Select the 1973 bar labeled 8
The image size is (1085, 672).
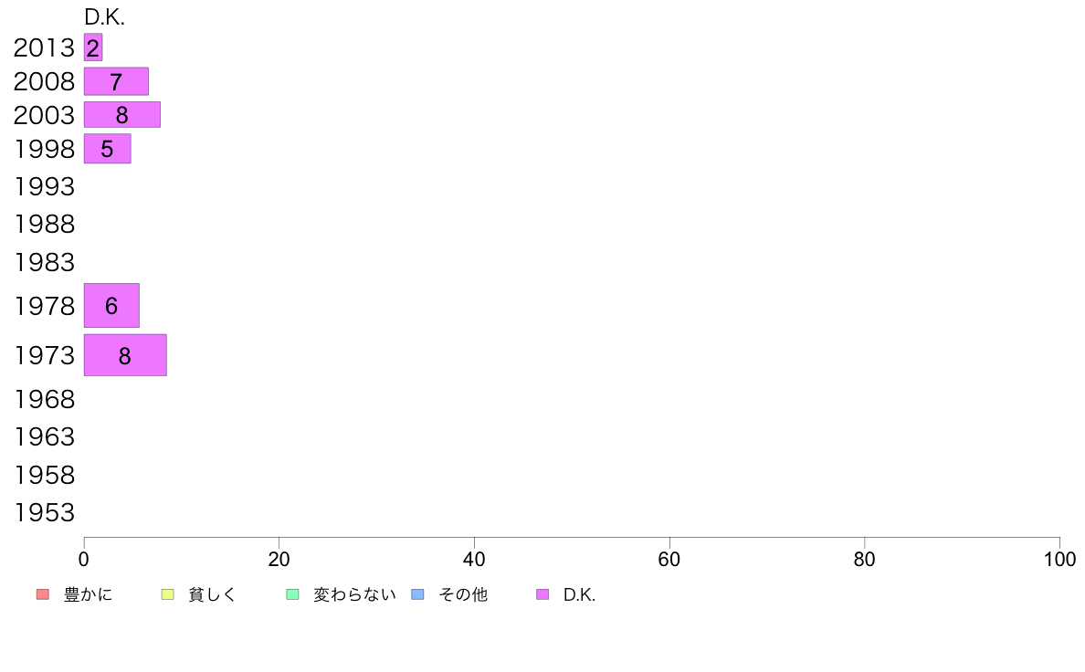125,355
